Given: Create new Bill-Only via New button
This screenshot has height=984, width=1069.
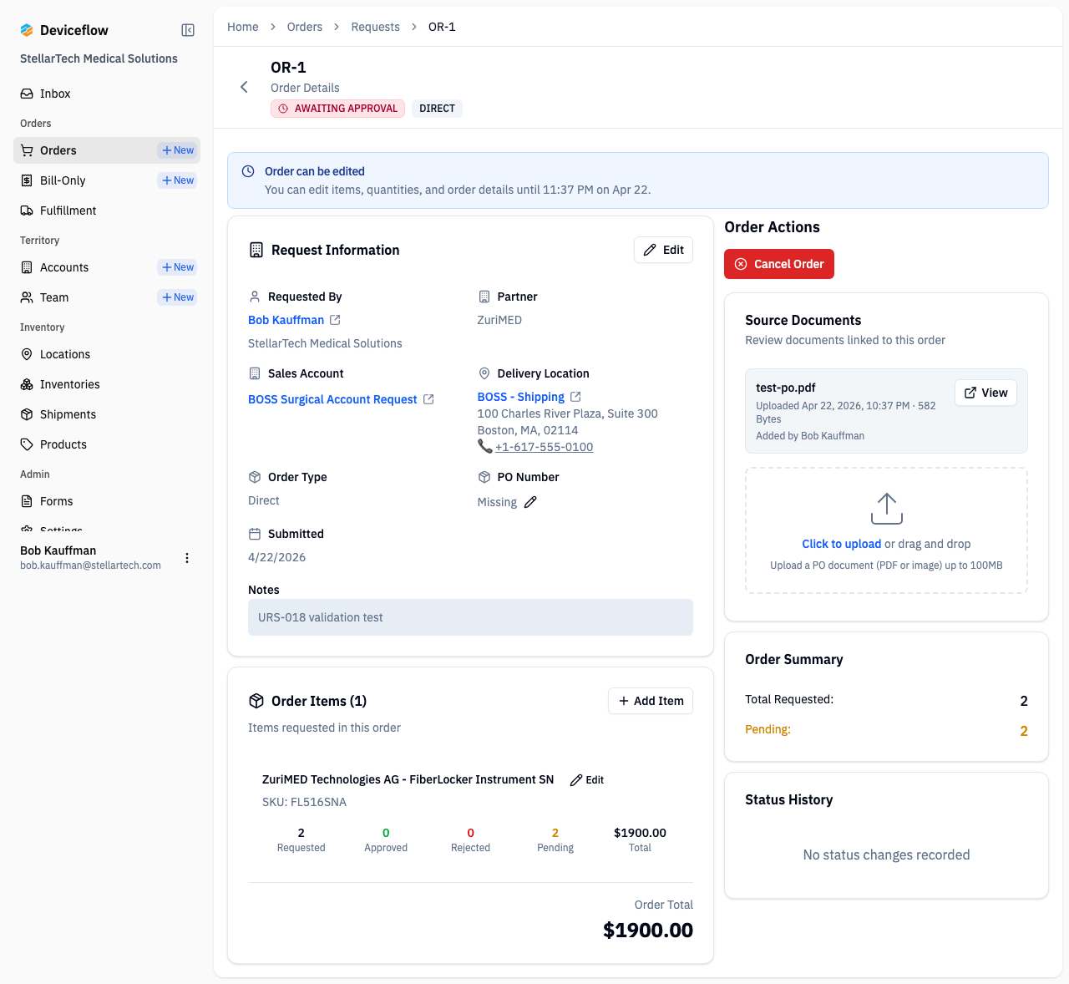Looking at the screenshot, I should (178, 180).
